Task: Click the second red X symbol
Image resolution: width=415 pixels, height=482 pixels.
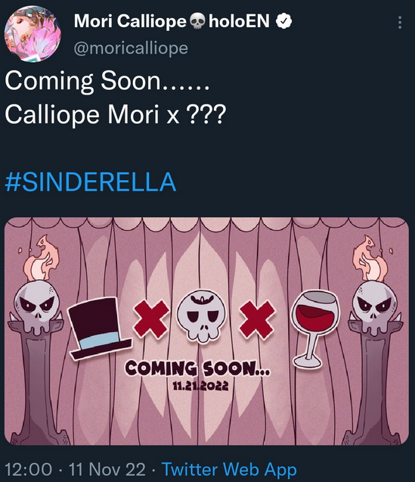Action: (258, 319)
